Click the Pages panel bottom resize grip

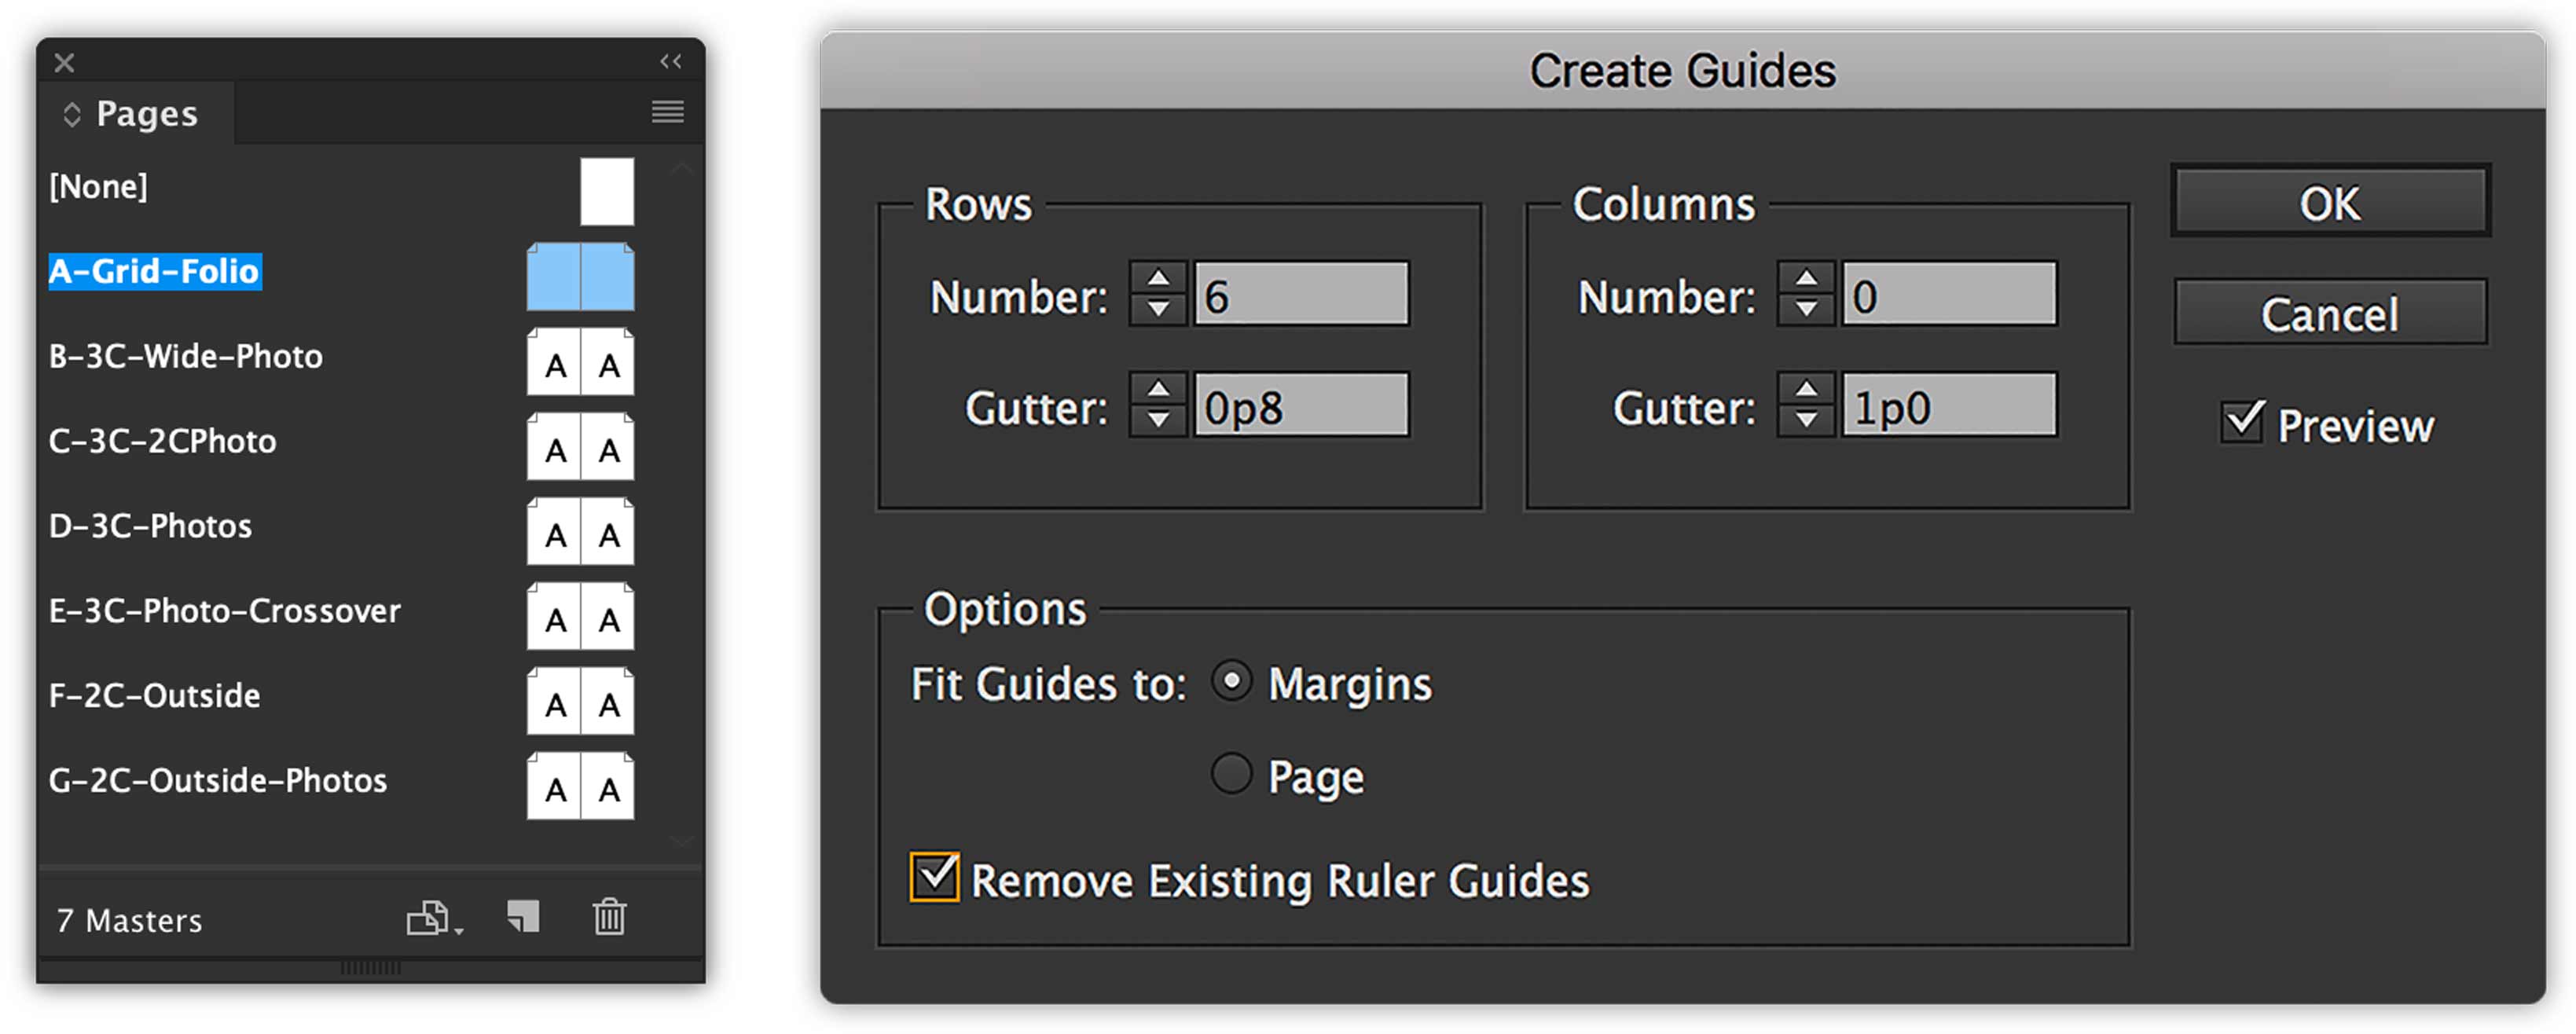(370, 968)
